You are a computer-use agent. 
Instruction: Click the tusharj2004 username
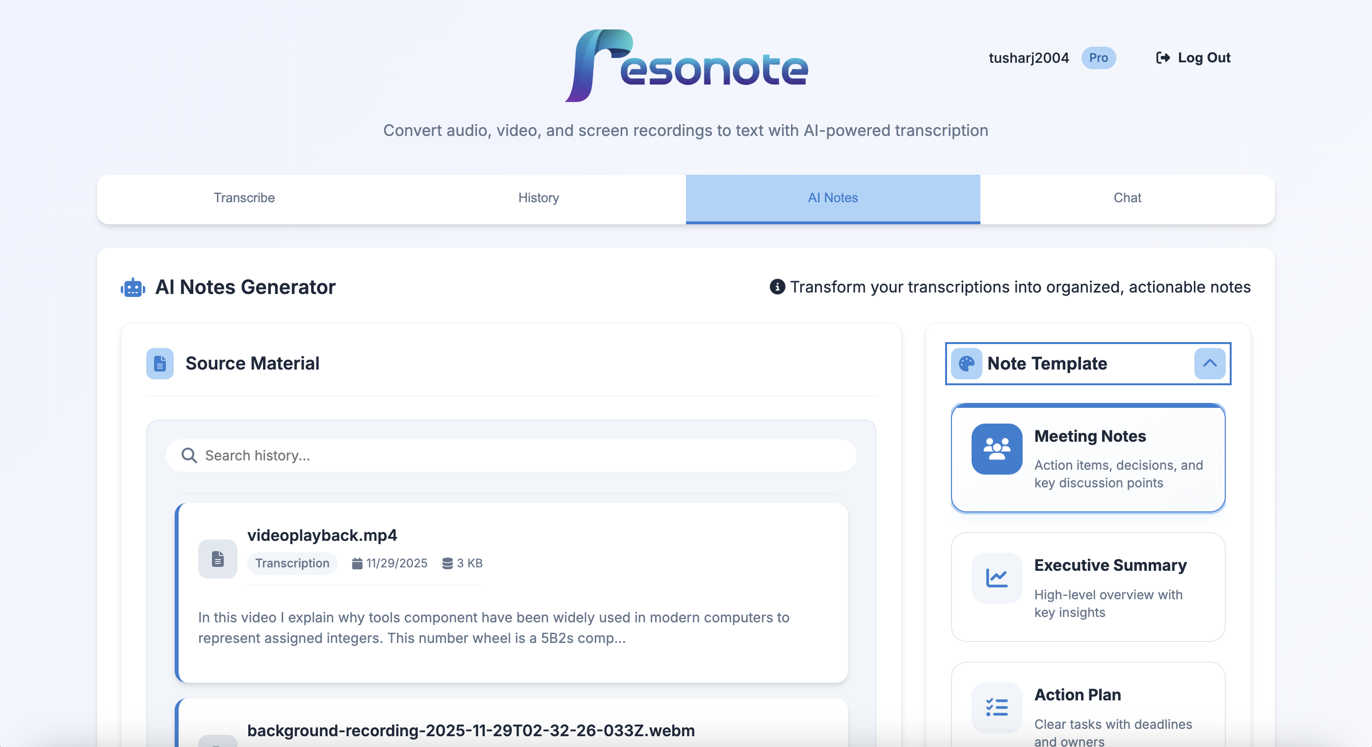pos(1029,57)
